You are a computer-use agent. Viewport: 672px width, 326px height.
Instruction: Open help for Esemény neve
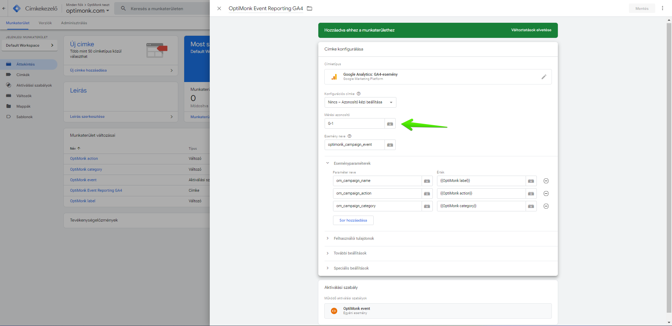coord(349,136)
